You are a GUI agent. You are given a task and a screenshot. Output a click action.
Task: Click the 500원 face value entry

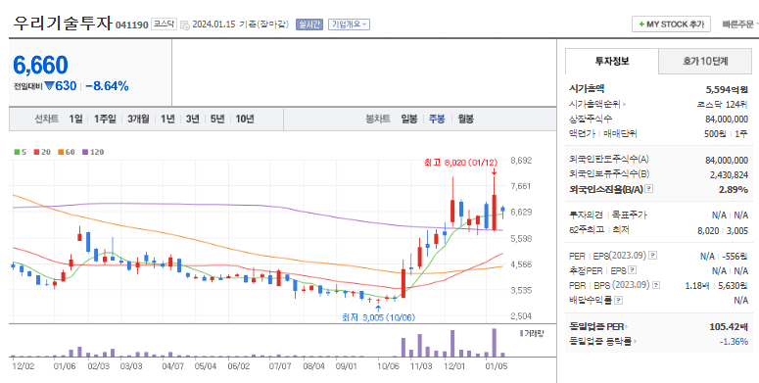[x=715, y=133]
